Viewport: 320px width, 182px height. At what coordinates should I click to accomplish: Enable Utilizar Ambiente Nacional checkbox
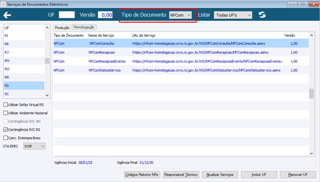click(6, 113)
